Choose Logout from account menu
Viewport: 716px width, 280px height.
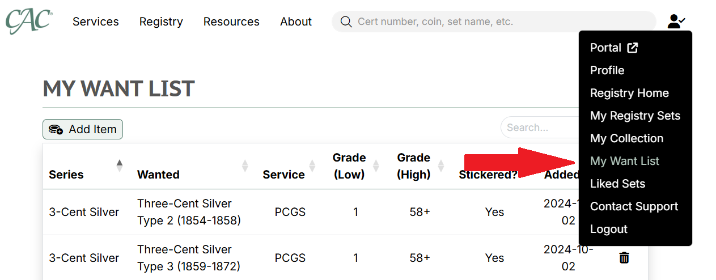tap(609, 229)
